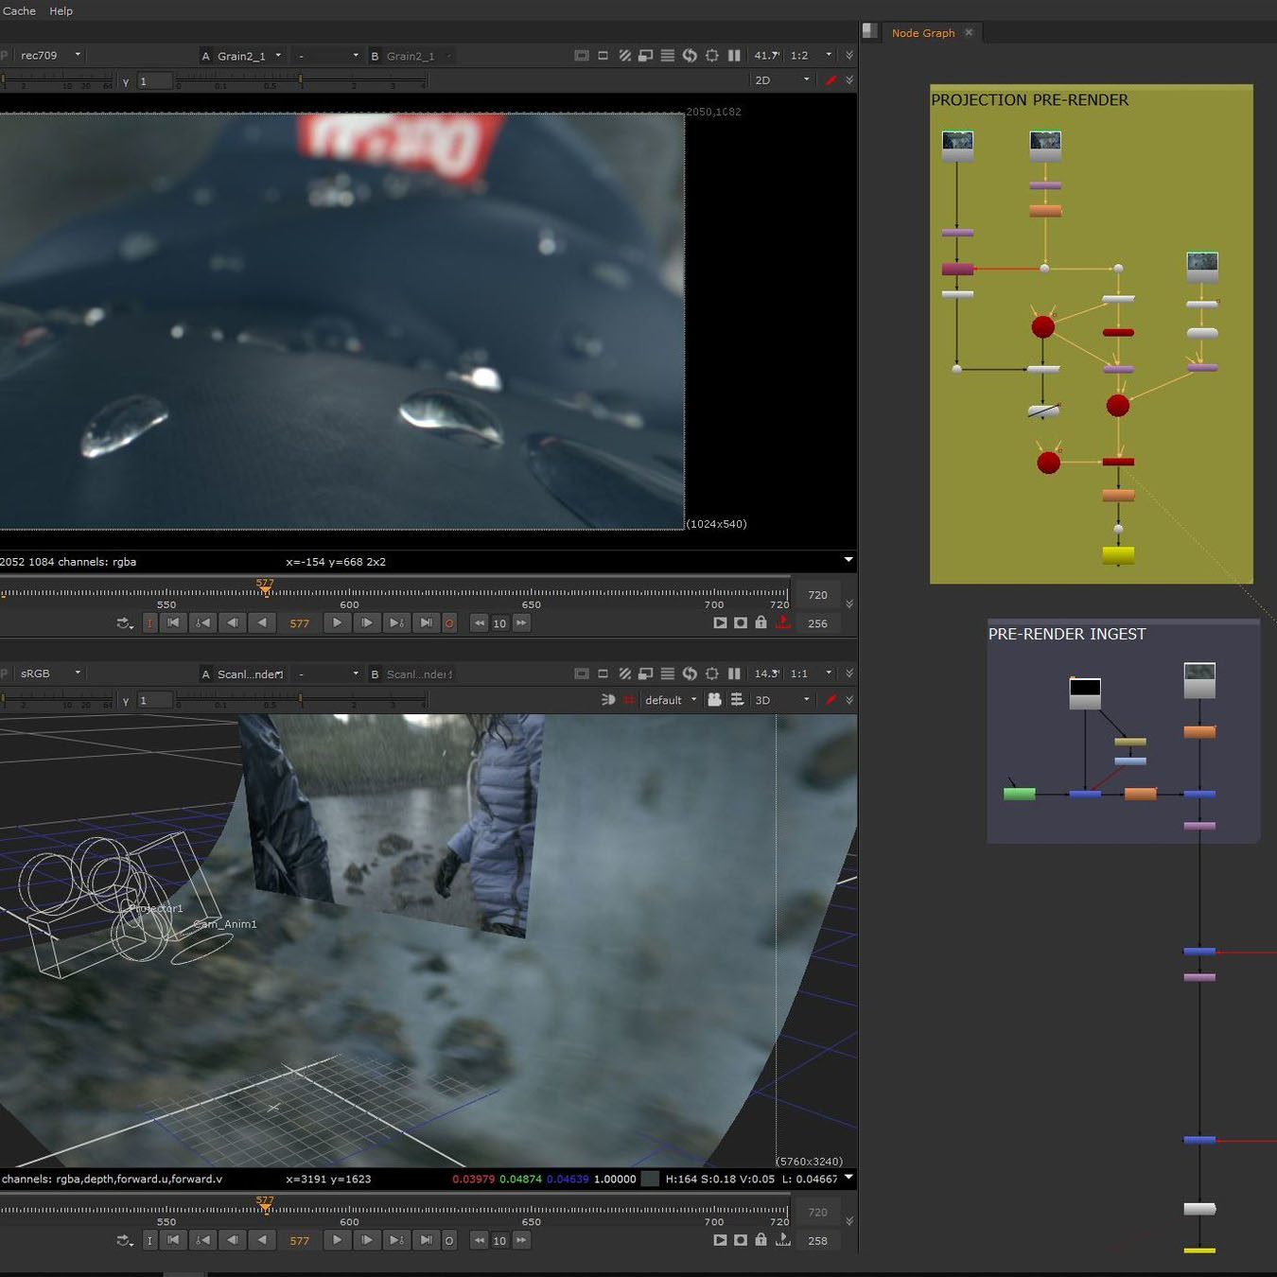
Task: Toggle the lock icon in the bottom viewer timeline
Action: [761, 1240]
